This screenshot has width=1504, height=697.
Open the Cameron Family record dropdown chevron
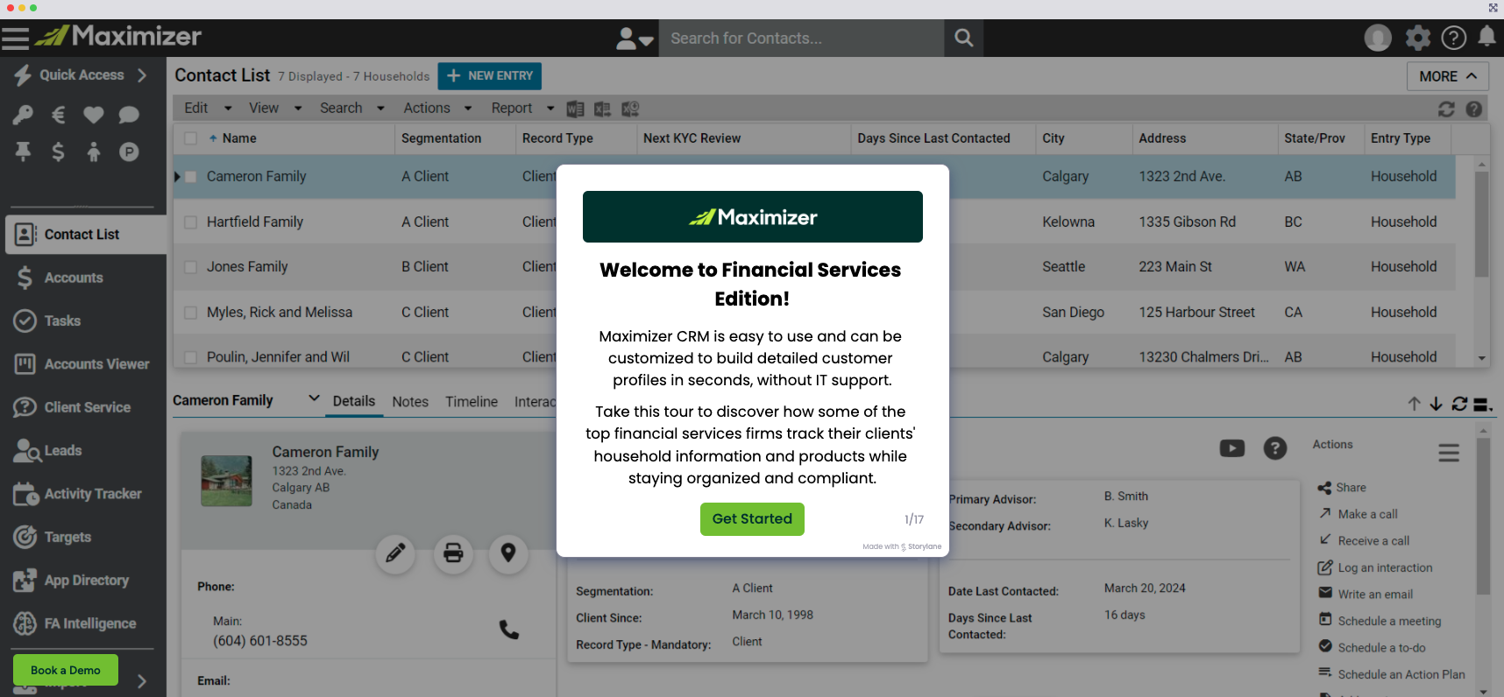pos(314,398)
